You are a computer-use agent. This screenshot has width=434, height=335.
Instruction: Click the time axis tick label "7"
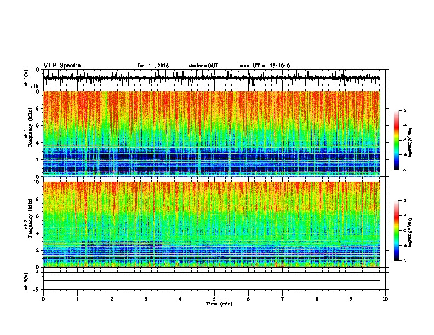[283, 299]
